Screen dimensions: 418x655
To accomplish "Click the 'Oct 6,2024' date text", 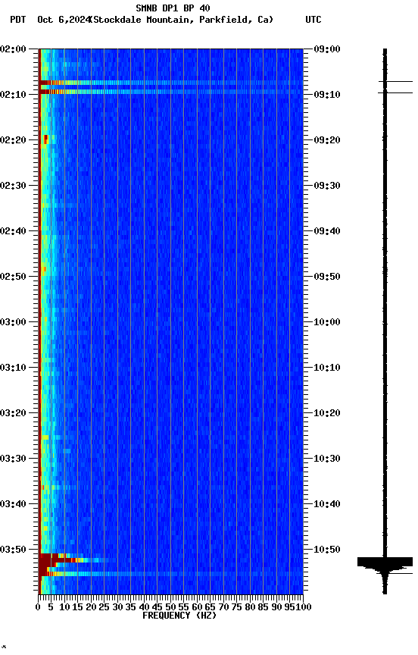I will pyautogui.click(x=64, y=20).
